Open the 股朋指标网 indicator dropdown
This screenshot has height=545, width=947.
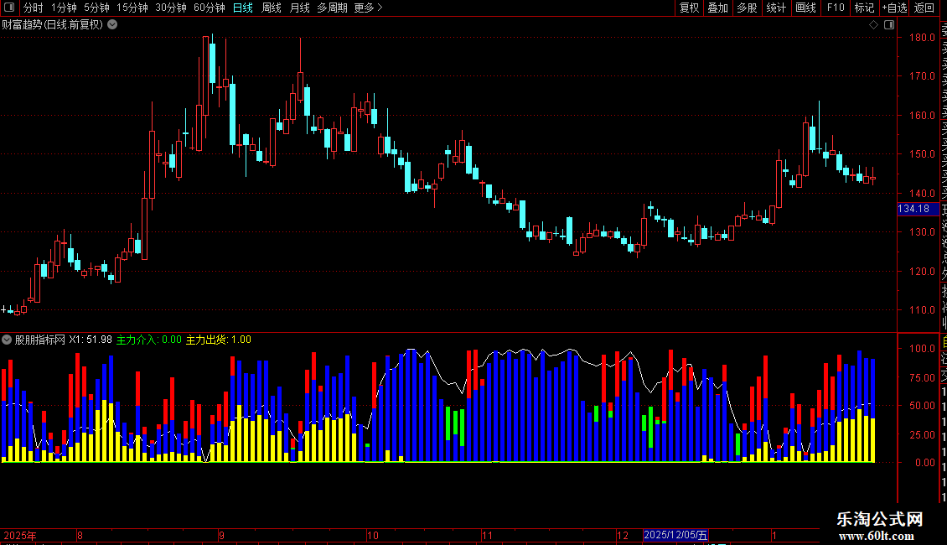pyautogui.click(x=7, y=340)
